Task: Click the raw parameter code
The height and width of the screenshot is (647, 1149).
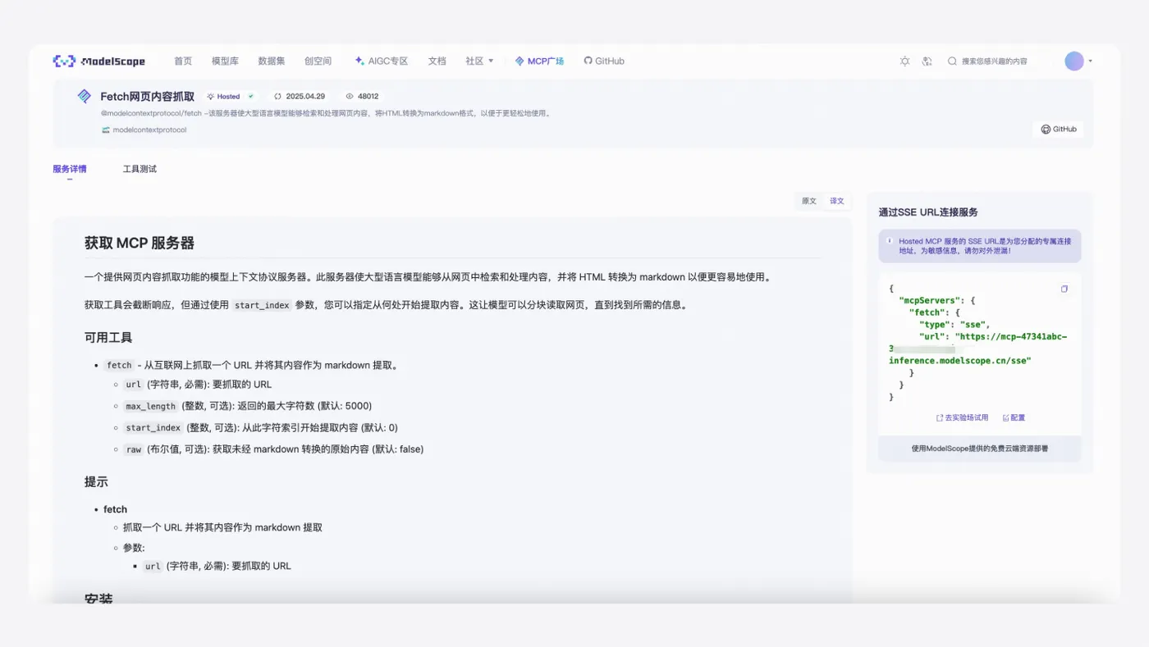Action: coord(133,449)
